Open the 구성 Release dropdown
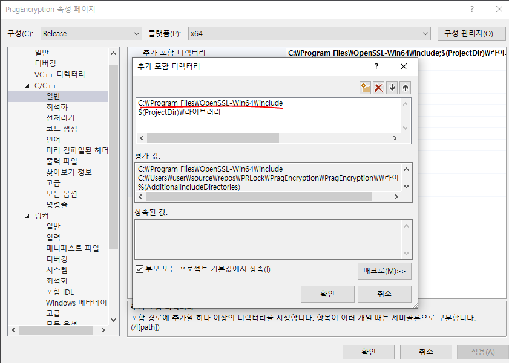509x363 pixels. pos(91,34)
